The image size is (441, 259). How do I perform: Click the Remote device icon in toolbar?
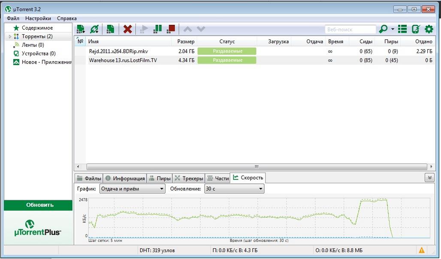416,29
